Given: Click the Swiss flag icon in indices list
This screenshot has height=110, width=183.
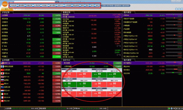Looking at the screenshot, I should click(x=2, y=101).
